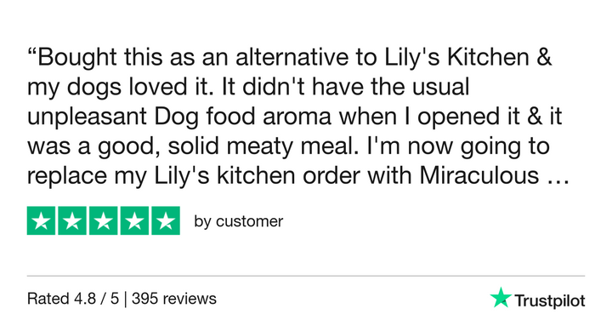This screenshot has width=612, height=320.
Task: Click the horizontal divider line above rating
Action: tap(306, 276)
